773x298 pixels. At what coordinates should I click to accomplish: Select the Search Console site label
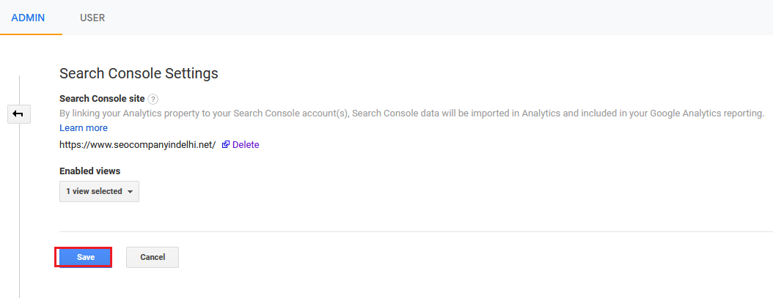(x=101, y=99)
